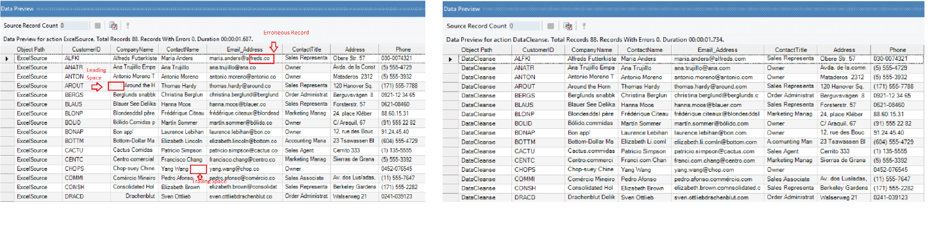The image size is (943, 241).
Task: Click ContactName column header in ExcelSource grid
Action: (x=183, y=49)
